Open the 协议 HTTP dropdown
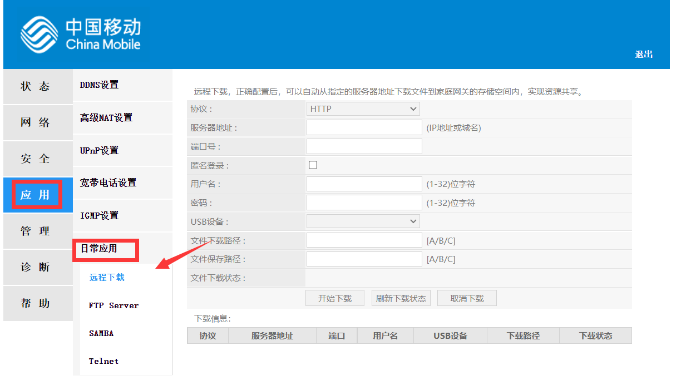Screen dimensions: 681x380 coord(363,109)
